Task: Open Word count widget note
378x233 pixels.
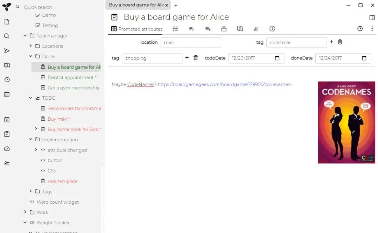Action: 58,202
